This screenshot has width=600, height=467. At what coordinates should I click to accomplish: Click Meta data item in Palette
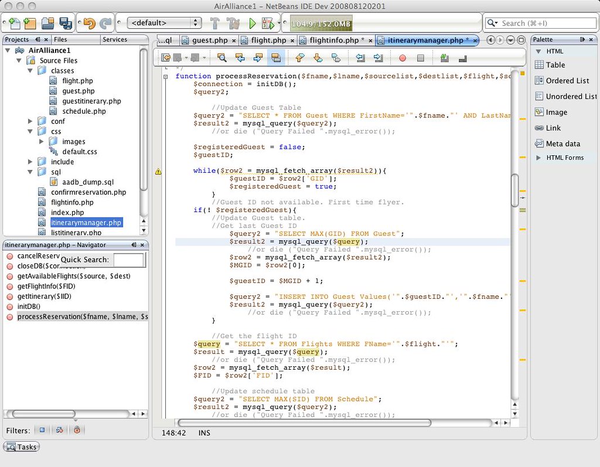[x=563, y=144]
